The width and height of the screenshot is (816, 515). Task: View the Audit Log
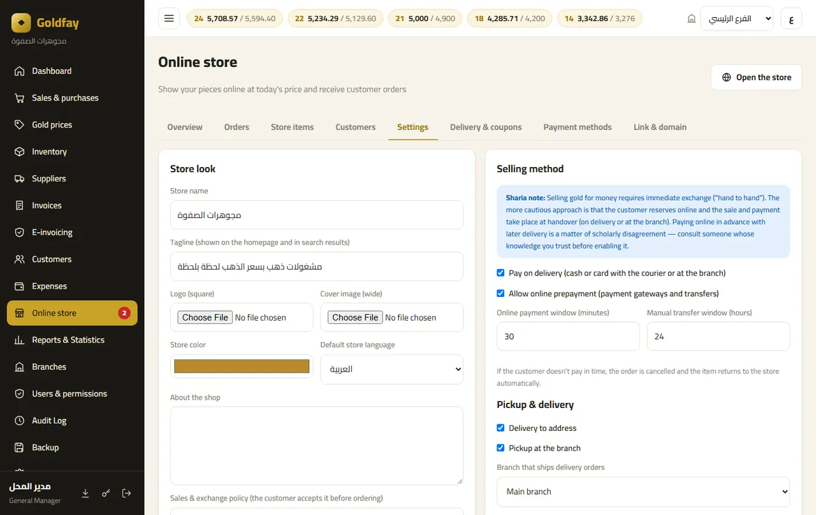pyautogui.click(x=72, y=421)
